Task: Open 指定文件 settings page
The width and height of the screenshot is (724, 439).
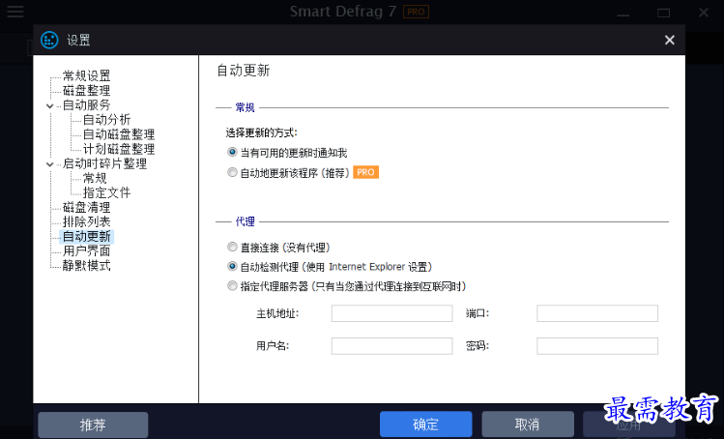Action: click(106, 192)
